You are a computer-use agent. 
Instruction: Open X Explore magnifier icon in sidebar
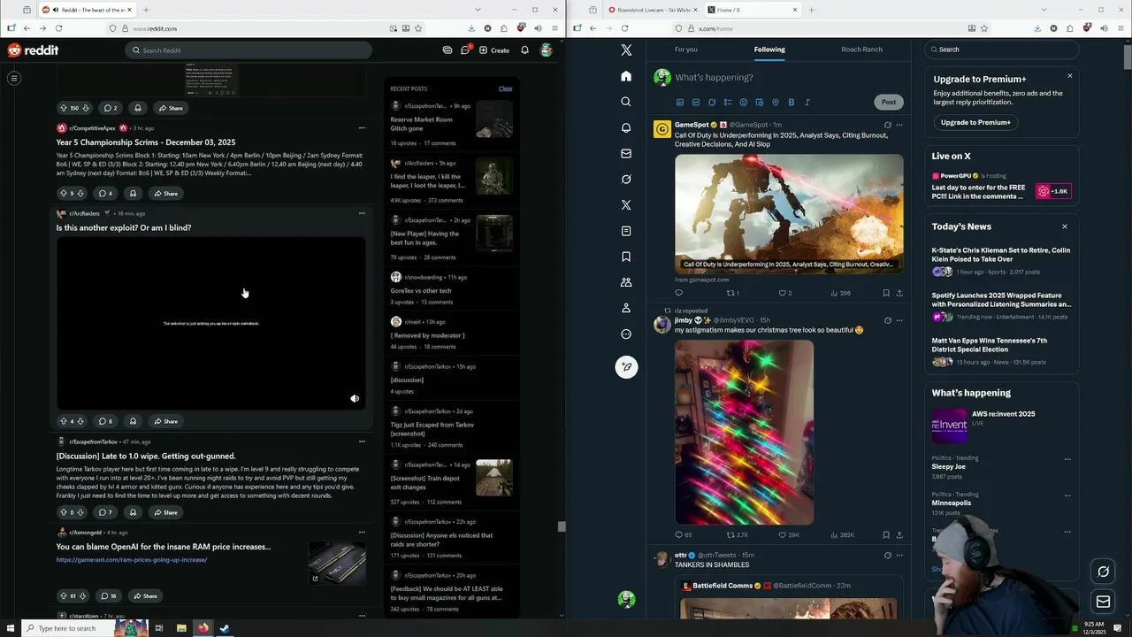[626, 102]
